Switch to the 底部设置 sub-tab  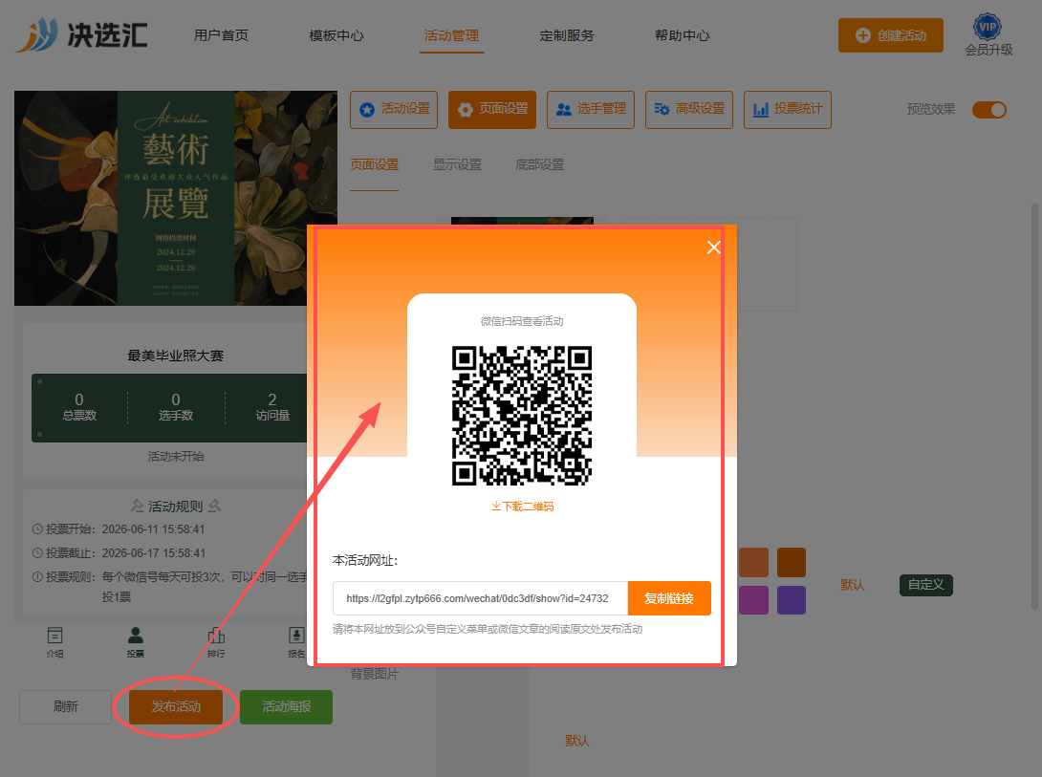click(x=539, y=164)
